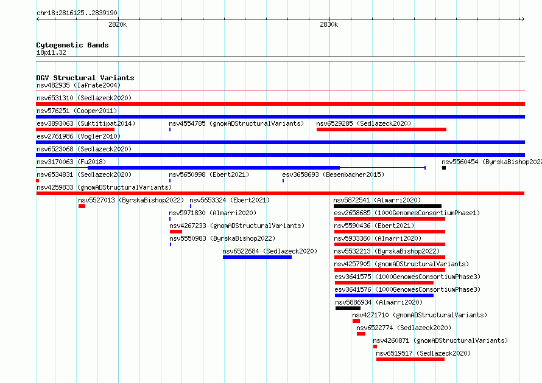The width and height of the screenshot is (542, 383).
Task: Open the nsv6522774 (Sedlazeck2020) label
Action: [x=404, y=328]
